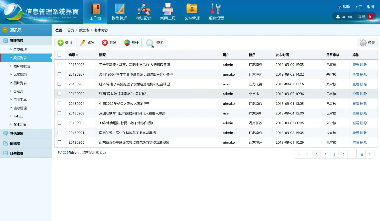Toggle the select-all checkbox in table header
380x221 pixels.
[59, 55]
